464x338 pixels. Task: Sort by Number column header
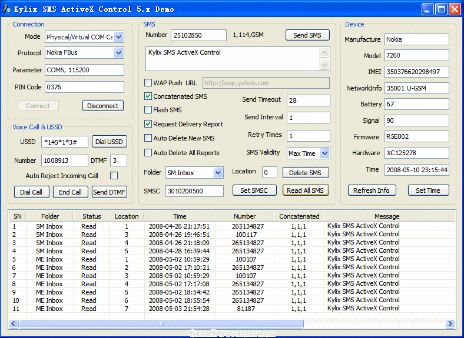coord(244,216)
